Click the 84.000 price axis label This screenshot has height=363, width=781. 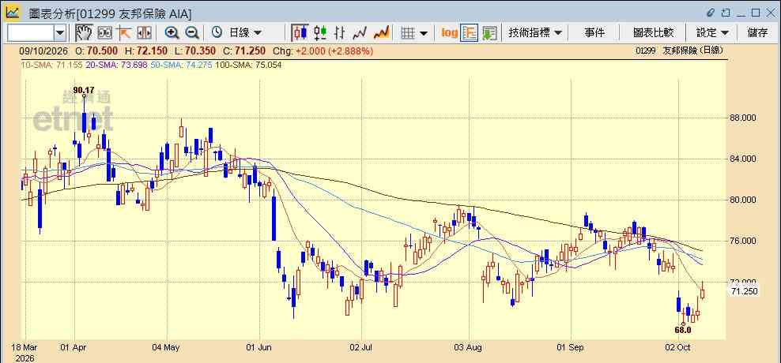click(x=743, y=159)
